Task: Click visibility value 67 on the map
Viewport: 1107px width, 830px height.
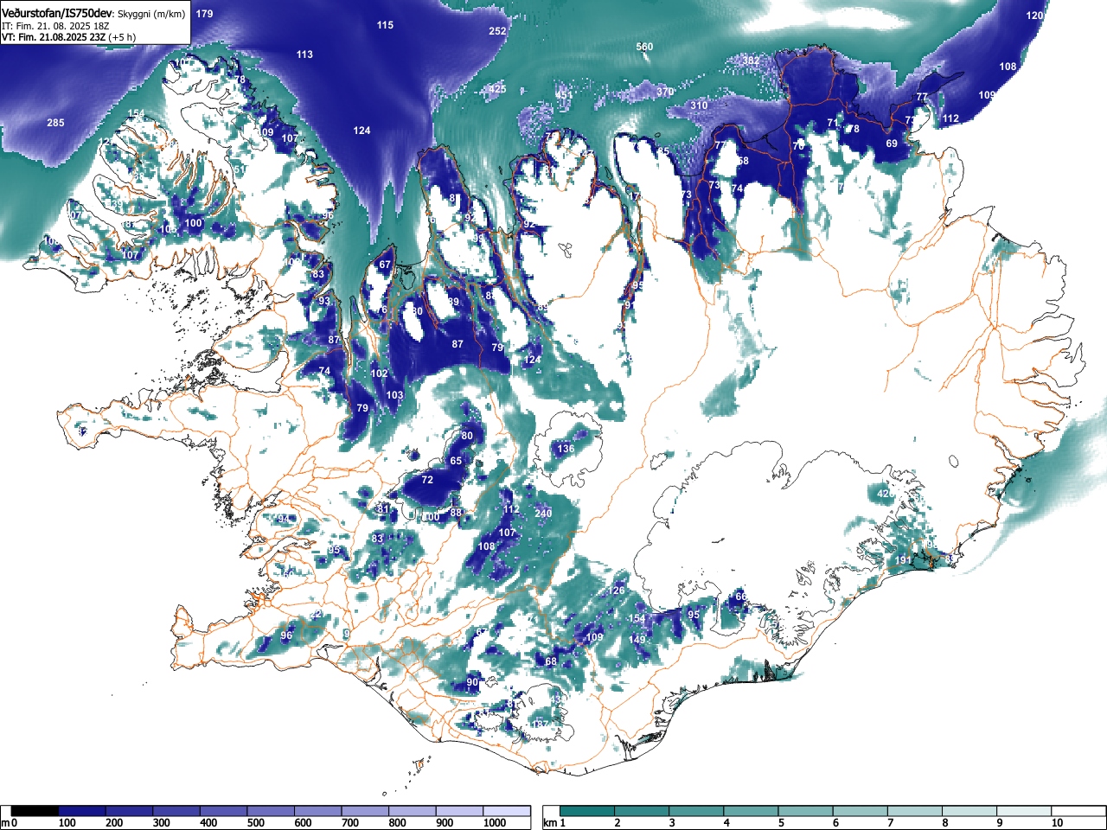Action: pos(385,265)
